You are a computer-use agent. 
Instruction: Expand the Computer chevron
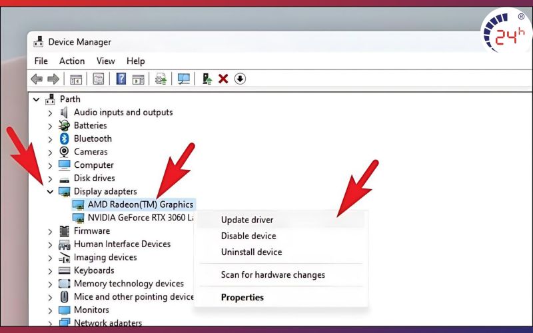pyautogui.click(x=51, y=165)
